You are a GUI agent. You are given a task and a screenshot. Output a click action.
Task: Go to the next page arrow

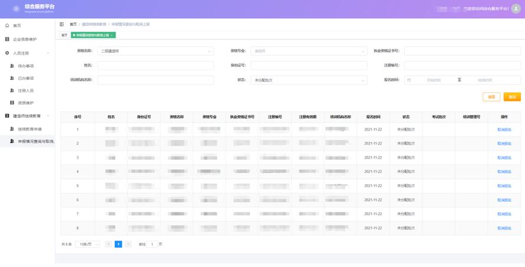tap(128, 244)
